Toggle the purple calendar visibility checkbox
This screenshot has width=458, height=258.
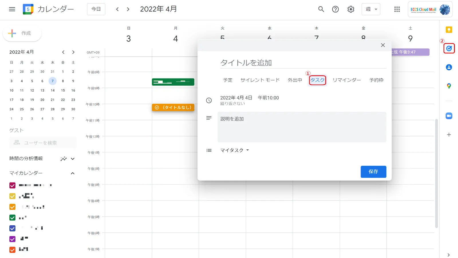click(x=12, y=239)
